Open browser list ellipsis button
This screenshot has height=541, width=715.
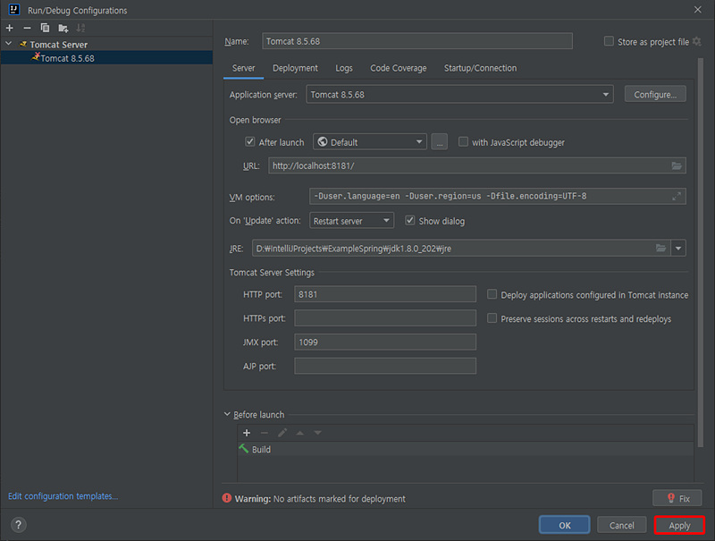439,142
